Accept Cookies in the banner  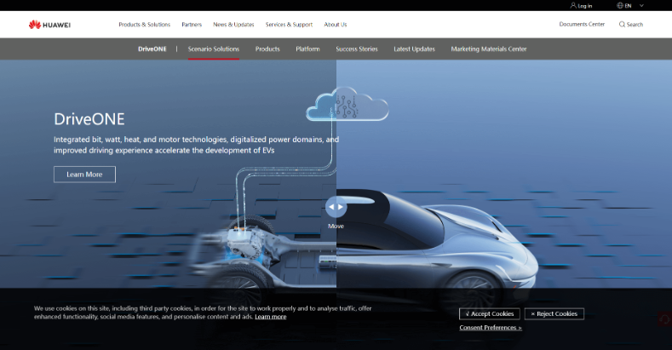click(x=490, y=313)
